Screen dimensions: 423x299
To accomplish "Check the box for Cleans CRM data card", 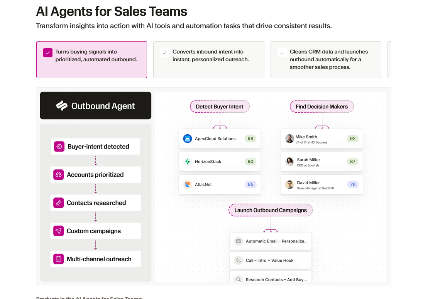I will (x=282, y=53).
